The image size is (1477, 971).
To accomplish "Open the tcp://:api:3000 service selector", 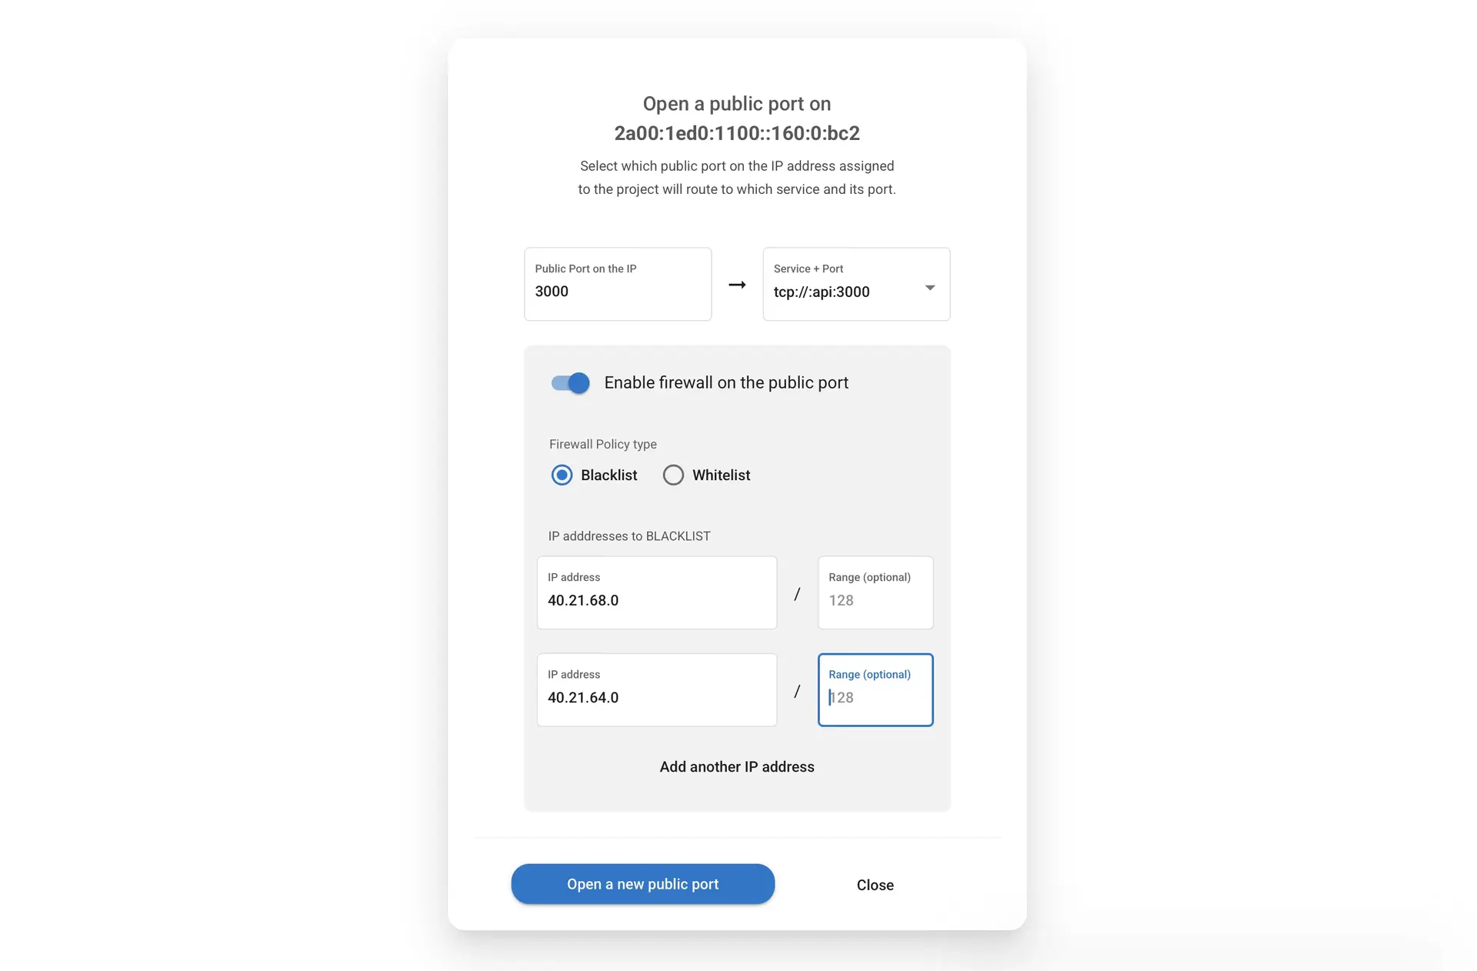I will (929, 286).
